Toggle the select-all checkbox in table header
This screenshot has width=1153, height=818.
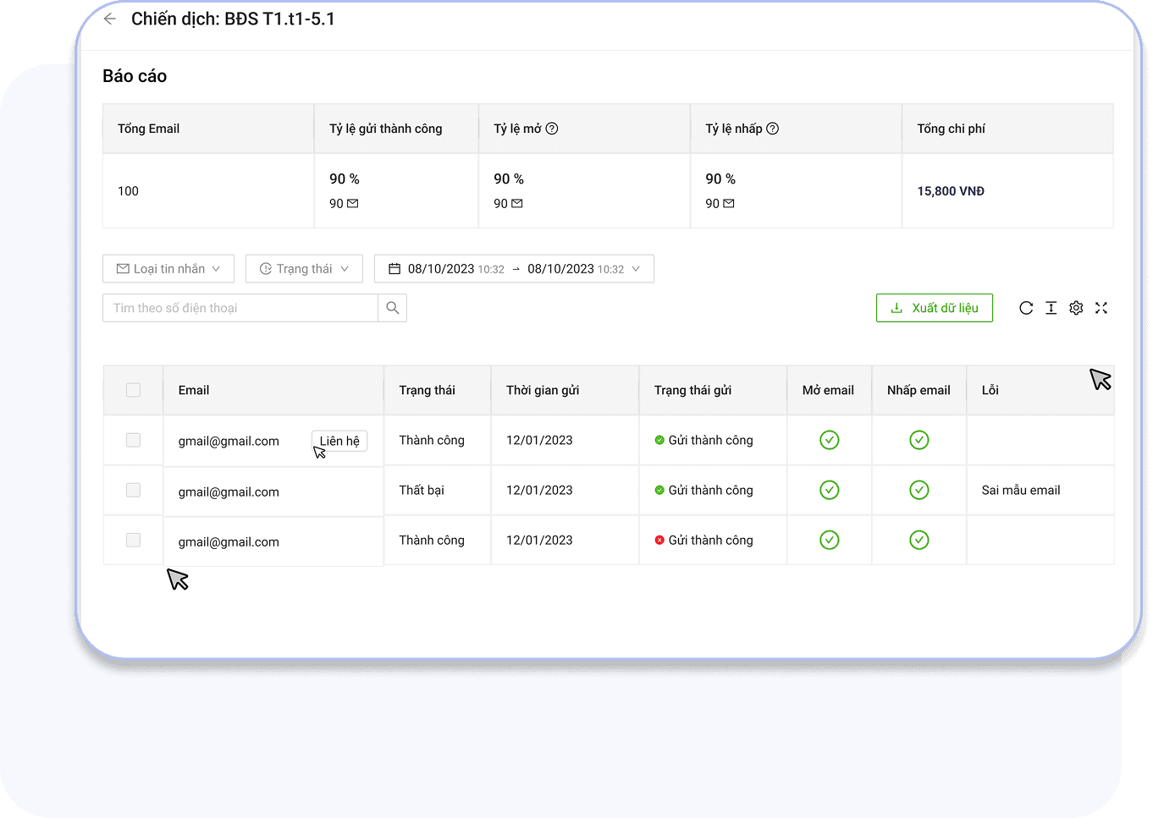[x=133, y=390]
